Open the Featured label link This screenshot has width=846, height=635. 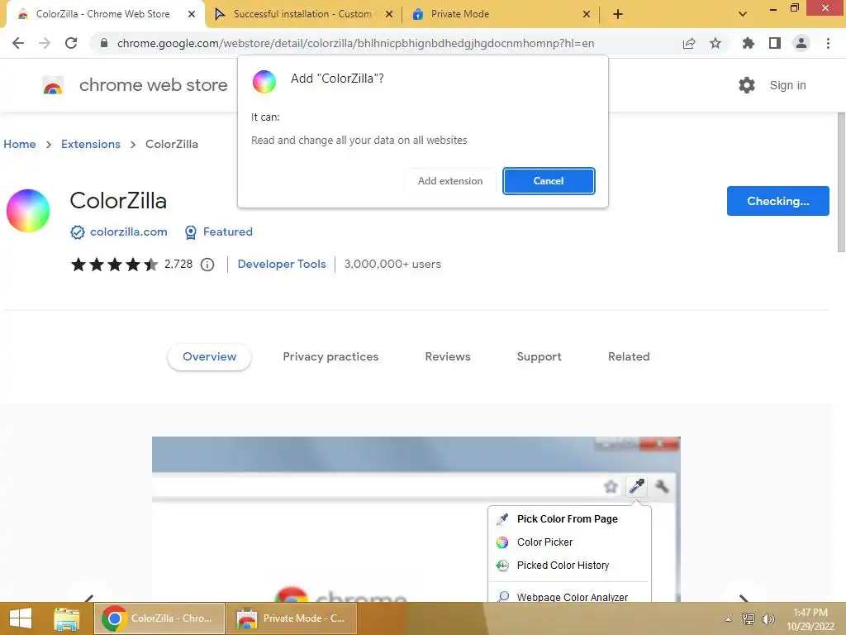point(228,232)
